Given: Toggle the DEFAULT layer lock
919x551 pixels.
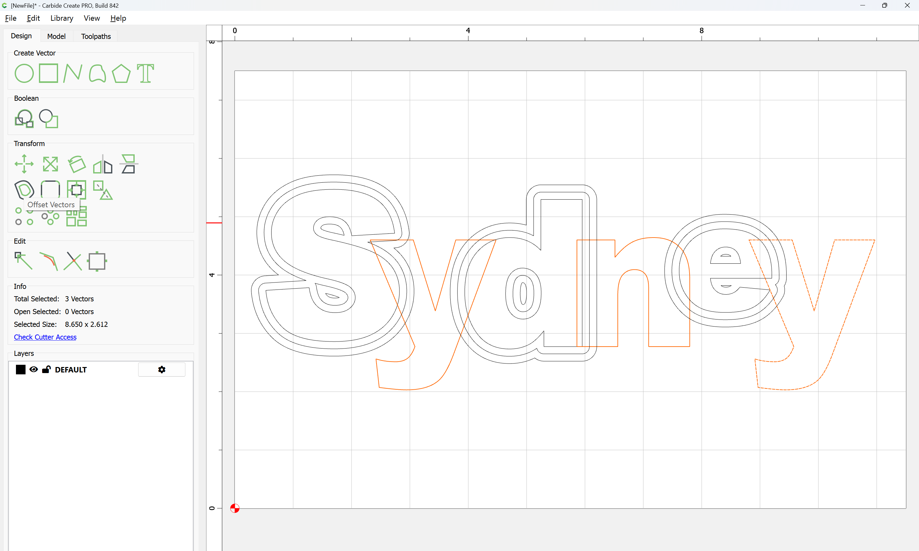Looking at the screenshot, I should click(x=47, y=370).
